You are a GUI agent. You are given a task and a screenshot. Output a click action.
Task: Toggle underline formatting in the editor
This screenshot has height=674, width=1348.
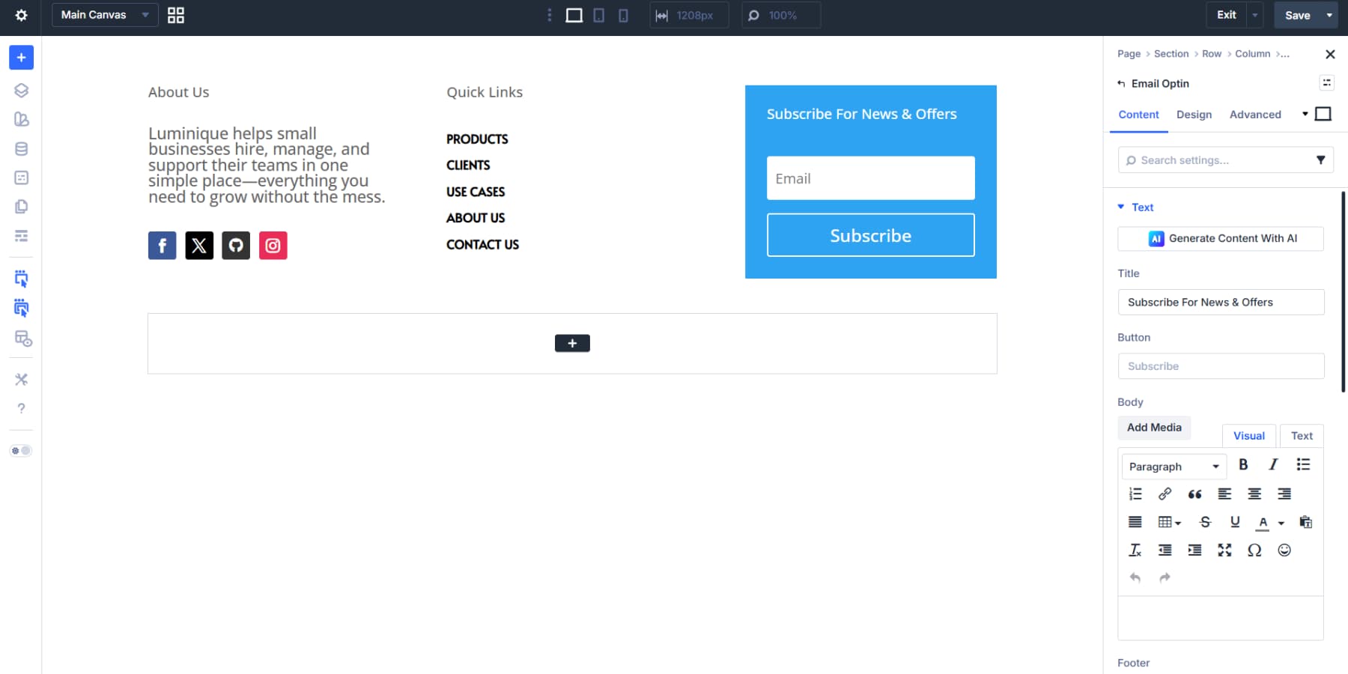1235,522
